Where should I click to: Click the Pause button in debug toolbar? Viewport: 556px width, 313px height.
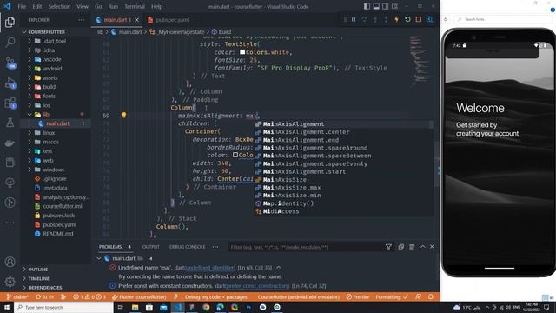click(354, 19)
